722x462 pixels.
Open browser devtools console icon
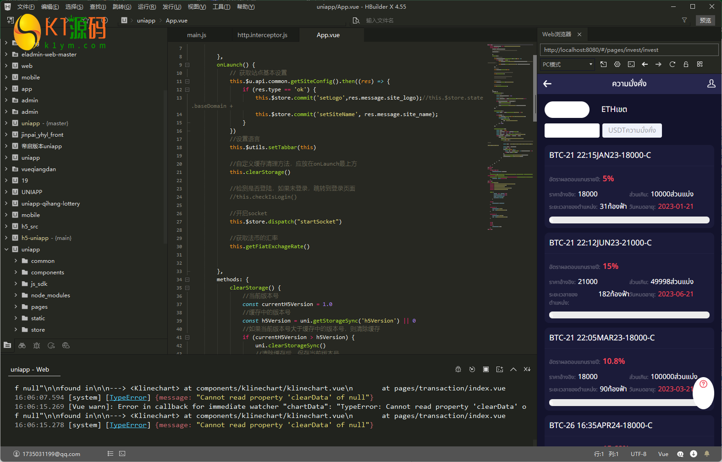(x=631, y=64)
